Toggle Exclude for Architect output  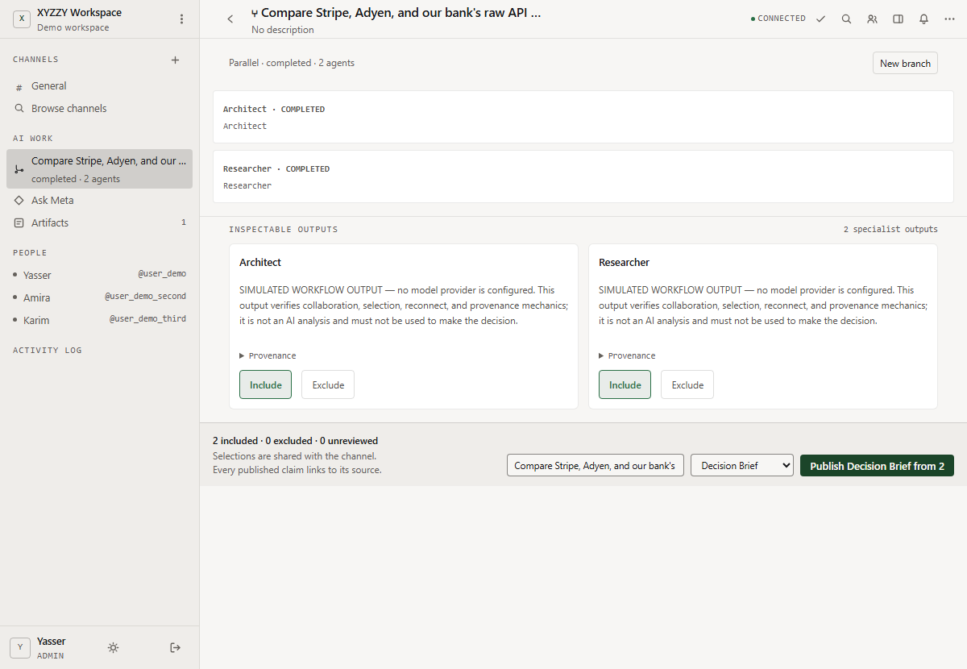click(328, 384)
